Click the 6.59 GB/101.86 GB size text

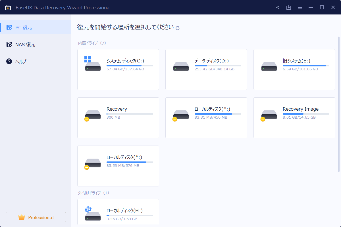click(x=300, y=69)
